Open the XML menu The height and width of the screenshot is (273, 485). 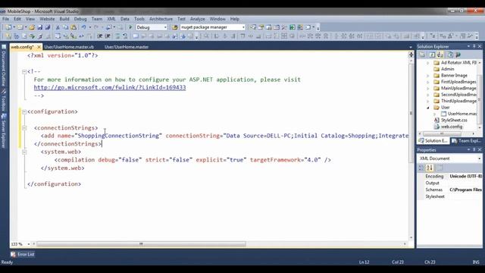pos(111,19)
